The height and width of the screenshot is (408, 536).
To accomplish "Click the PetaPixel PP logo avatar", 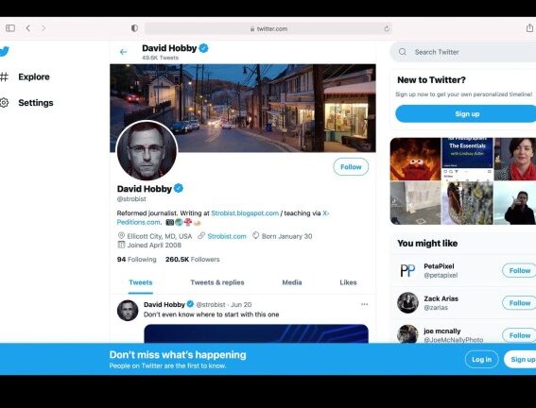I will pyautogui.click(x=407, y=270).
